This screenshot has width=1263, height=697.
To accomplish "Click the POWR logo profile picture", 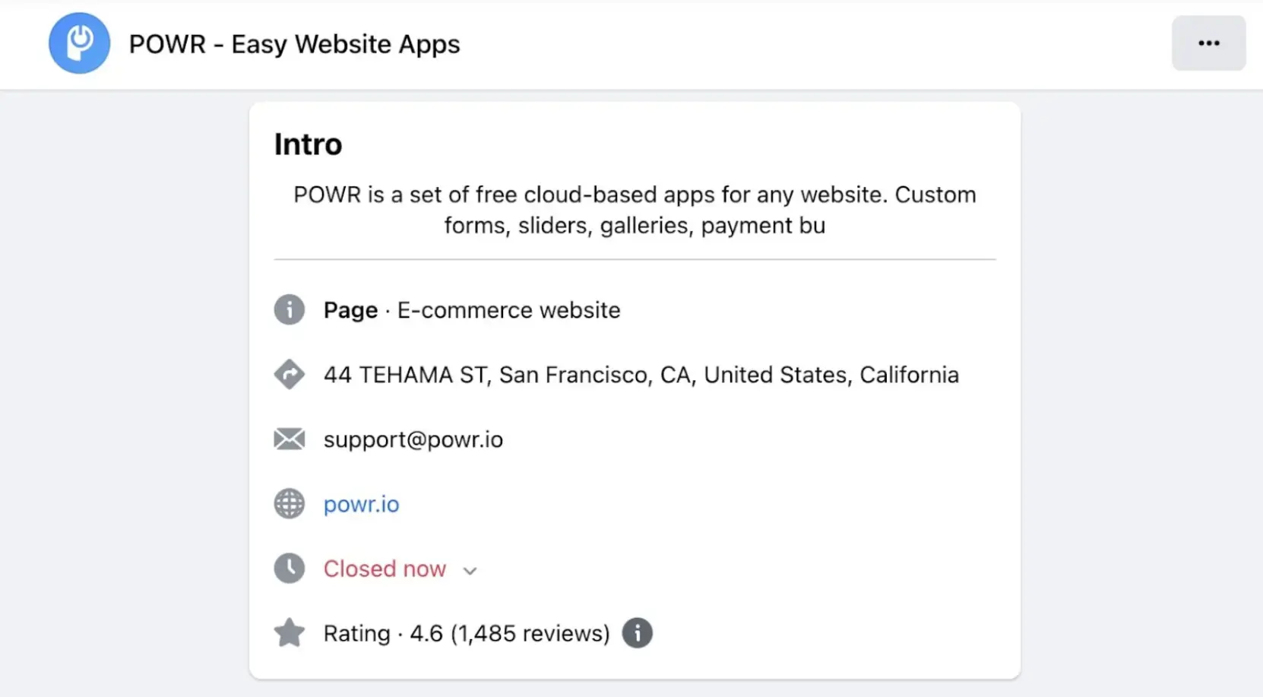I will click(x=79, y=43).
